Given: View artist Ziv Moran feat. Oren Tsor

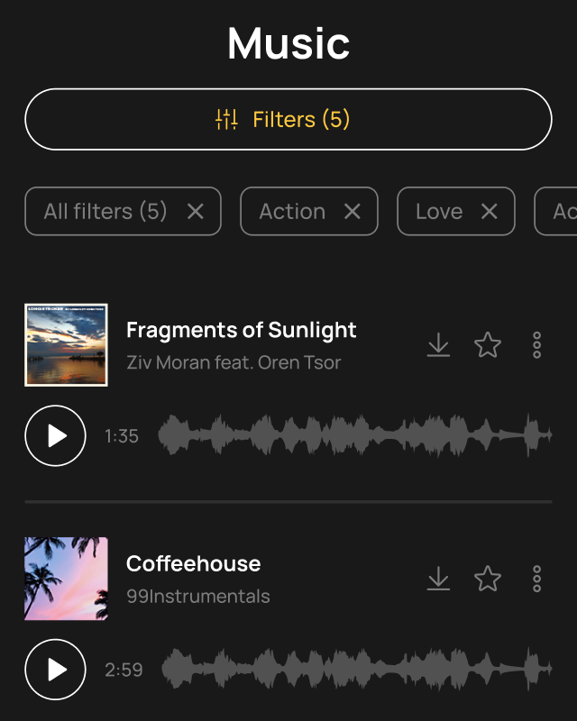Looking at the screenshot, I should pyautogui.click(x=234, y=363).
